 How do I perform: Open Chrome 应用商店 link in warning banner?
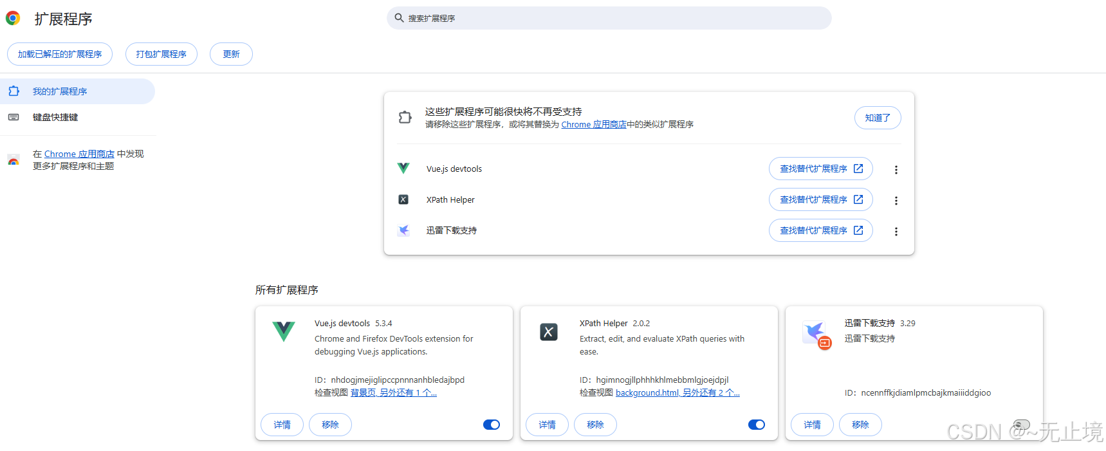point(594,125)
